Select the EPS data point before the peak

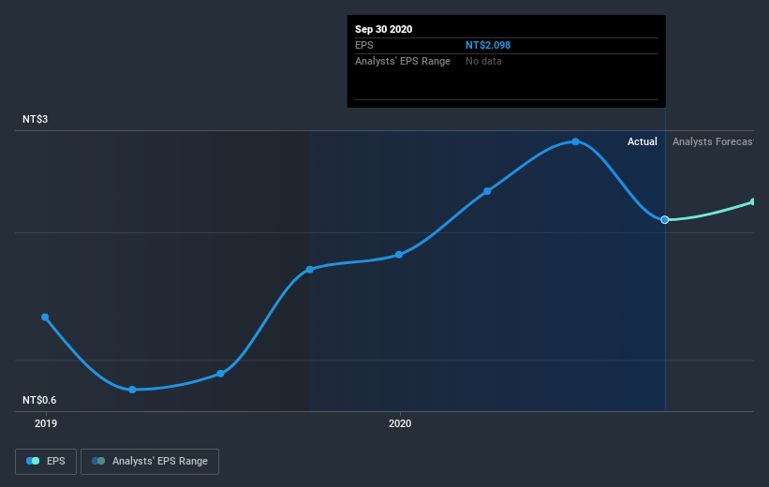[x=487, y=191]
